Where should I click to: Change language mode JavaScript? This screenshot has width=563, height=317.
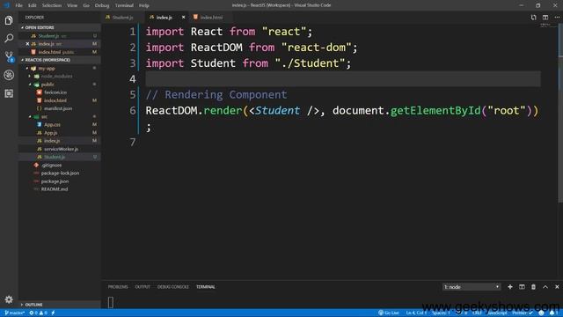[497, 313]
